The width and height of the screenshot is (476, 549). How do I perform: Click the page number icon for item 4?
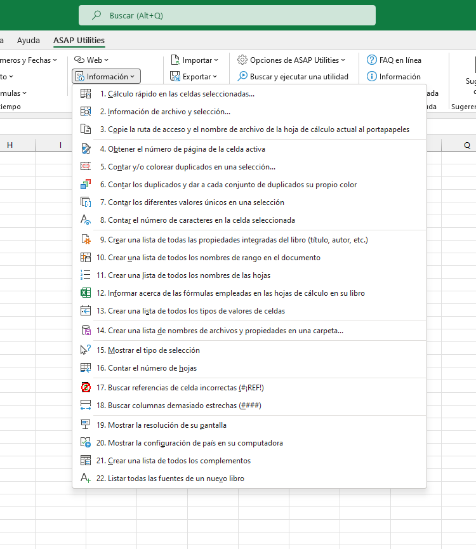point(86,149)
